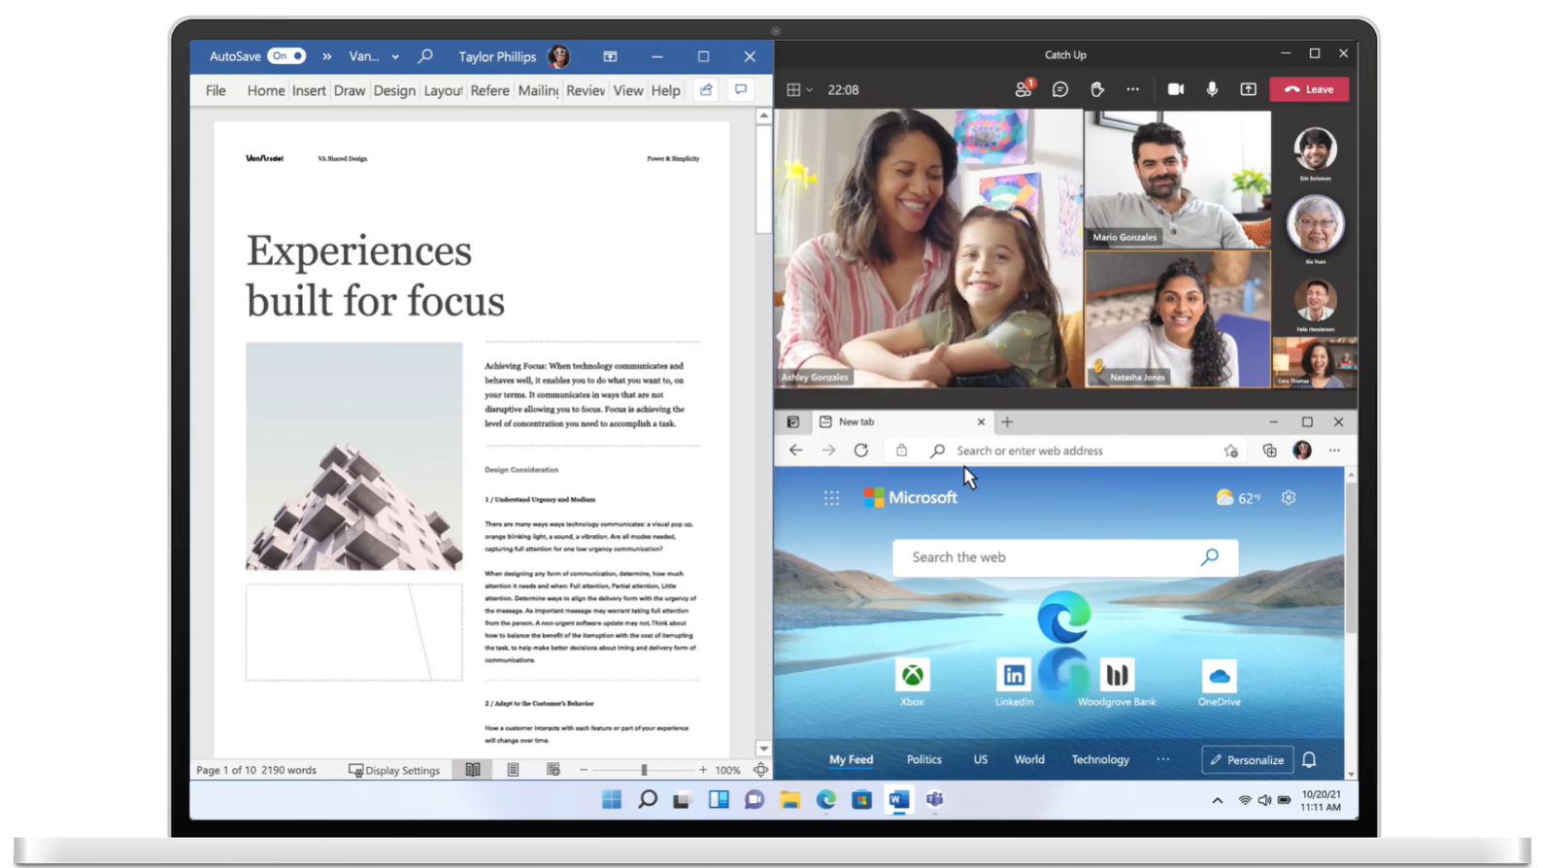Viewport: 1543px width, 868px height.
Task: Raise hand in Teams meeting
Action: pyautogui.click(x=1097, y=89)
